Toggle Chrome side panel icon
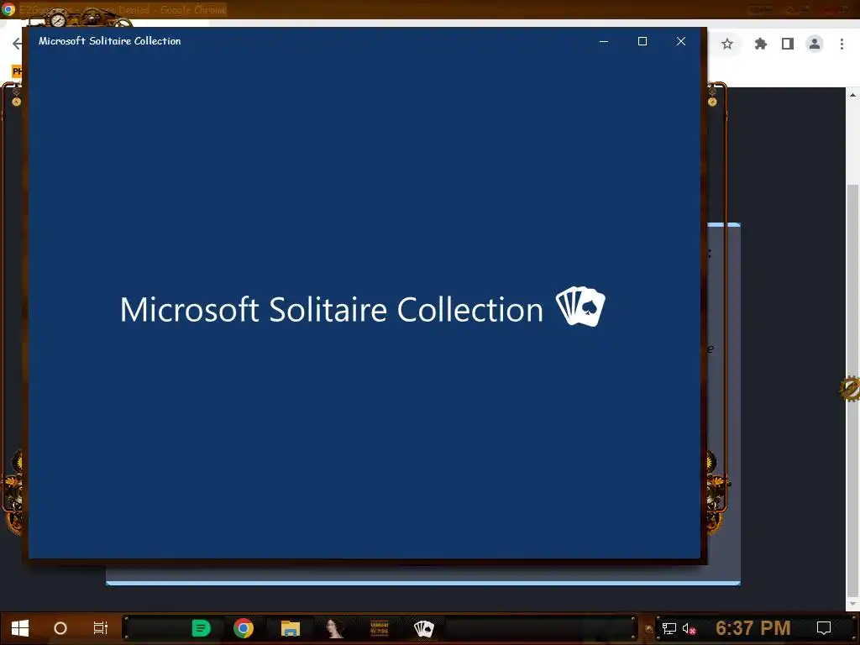860x645 pixels. point(788,44)
